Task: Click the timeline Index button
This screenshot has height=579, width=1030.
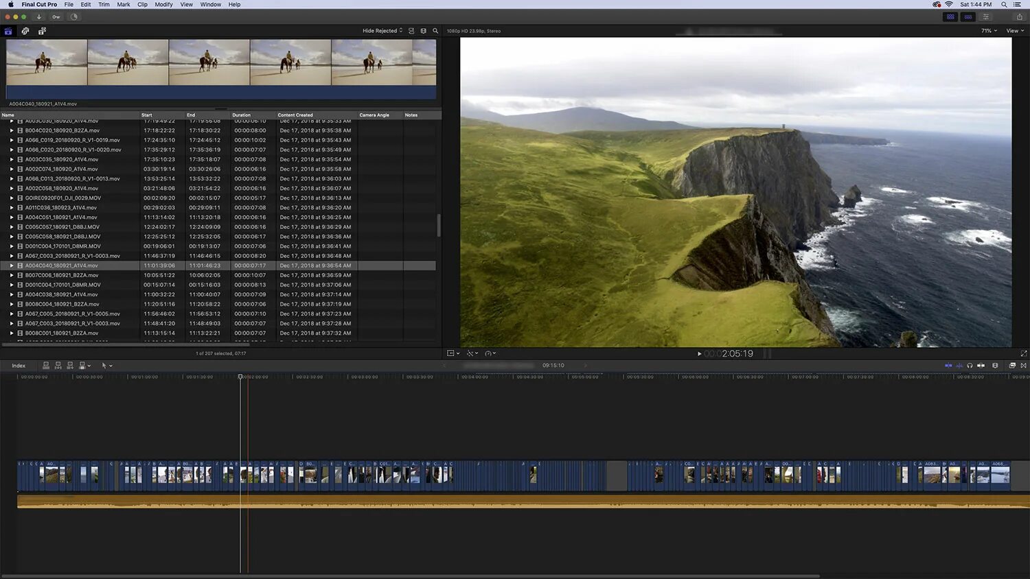Action: pos(19,366)
